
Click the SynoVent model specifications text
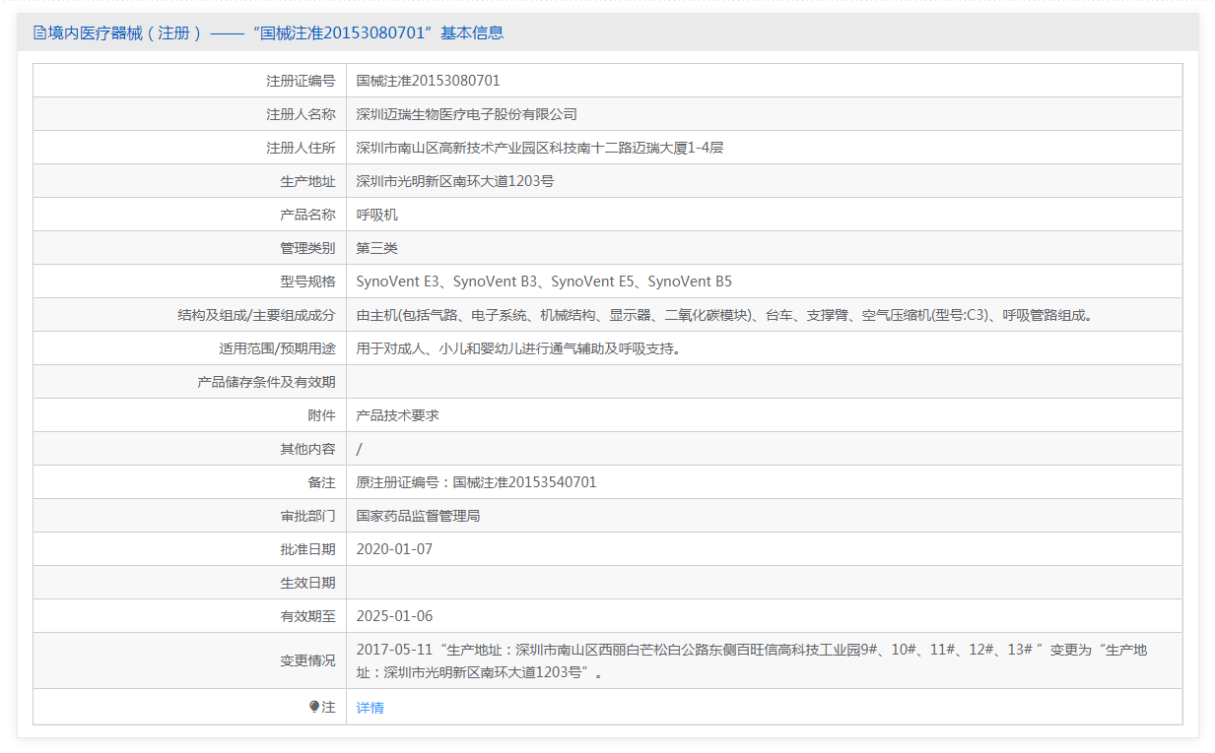[x=544, y=282]
